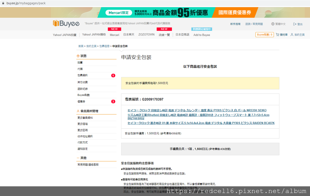Click the Buyee logo
310x196 pixels.
pos(66,23)
